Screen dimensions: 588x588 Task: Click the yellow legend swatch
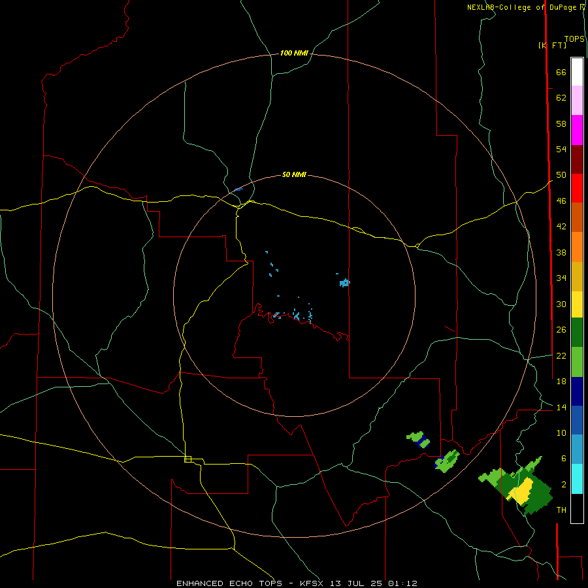point(577,304)
